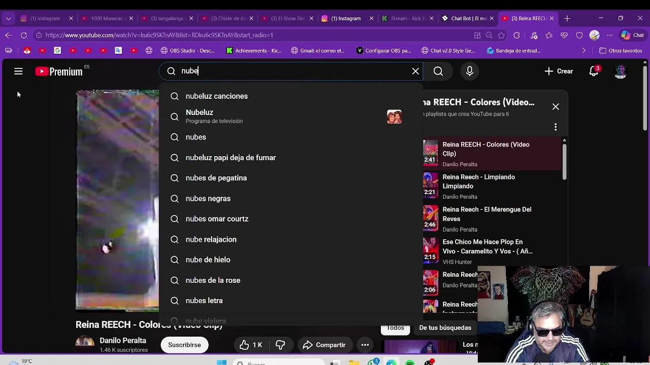Image resolution: width=650 pixels, height=365 pixels.
Task: Open the "Achievements - Kic..." bookmark
Action: point(254,51)
